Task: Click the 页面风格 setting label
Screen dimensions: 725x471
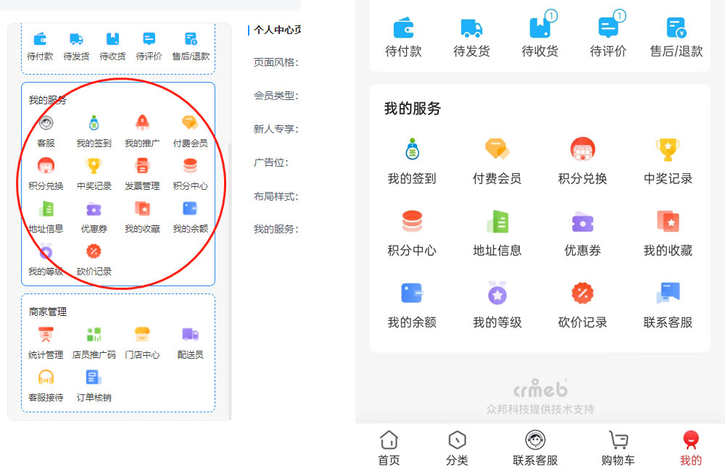Action: [276, 62]
